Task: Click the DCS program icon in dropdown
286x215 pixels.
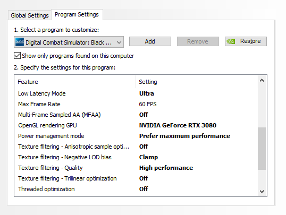Action: pyautogui.click(x=20, y=42)
